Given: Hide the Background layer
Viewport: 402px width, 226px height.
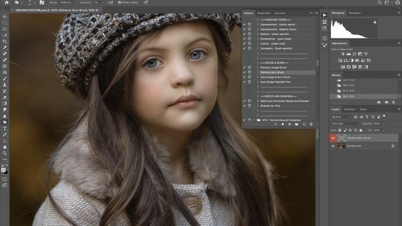Looking at the screenshot, I should point(334,146).
